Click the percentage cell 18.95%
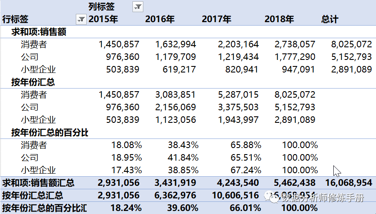376x214 pixels. pyautogui.click(x=126, y=158)
